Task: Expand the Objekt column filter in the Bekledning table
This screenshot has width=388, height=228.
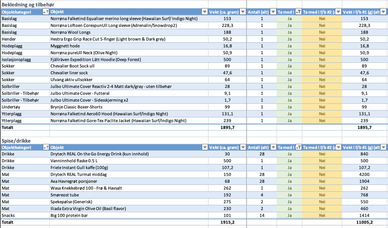Action: pyautogui.click(x=205, y=12)
